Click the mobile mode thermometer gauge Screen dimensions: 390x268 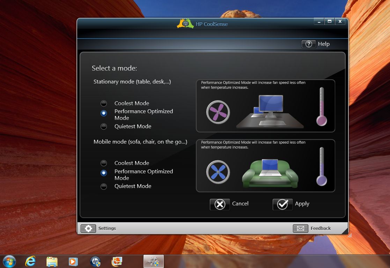(322, 166)
